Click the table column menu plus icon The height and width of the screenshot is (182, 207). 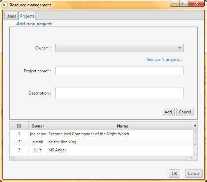tap(195, 125)
